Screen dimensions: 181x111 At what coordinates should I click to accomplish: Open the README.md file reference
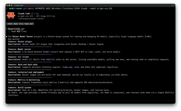19,29
